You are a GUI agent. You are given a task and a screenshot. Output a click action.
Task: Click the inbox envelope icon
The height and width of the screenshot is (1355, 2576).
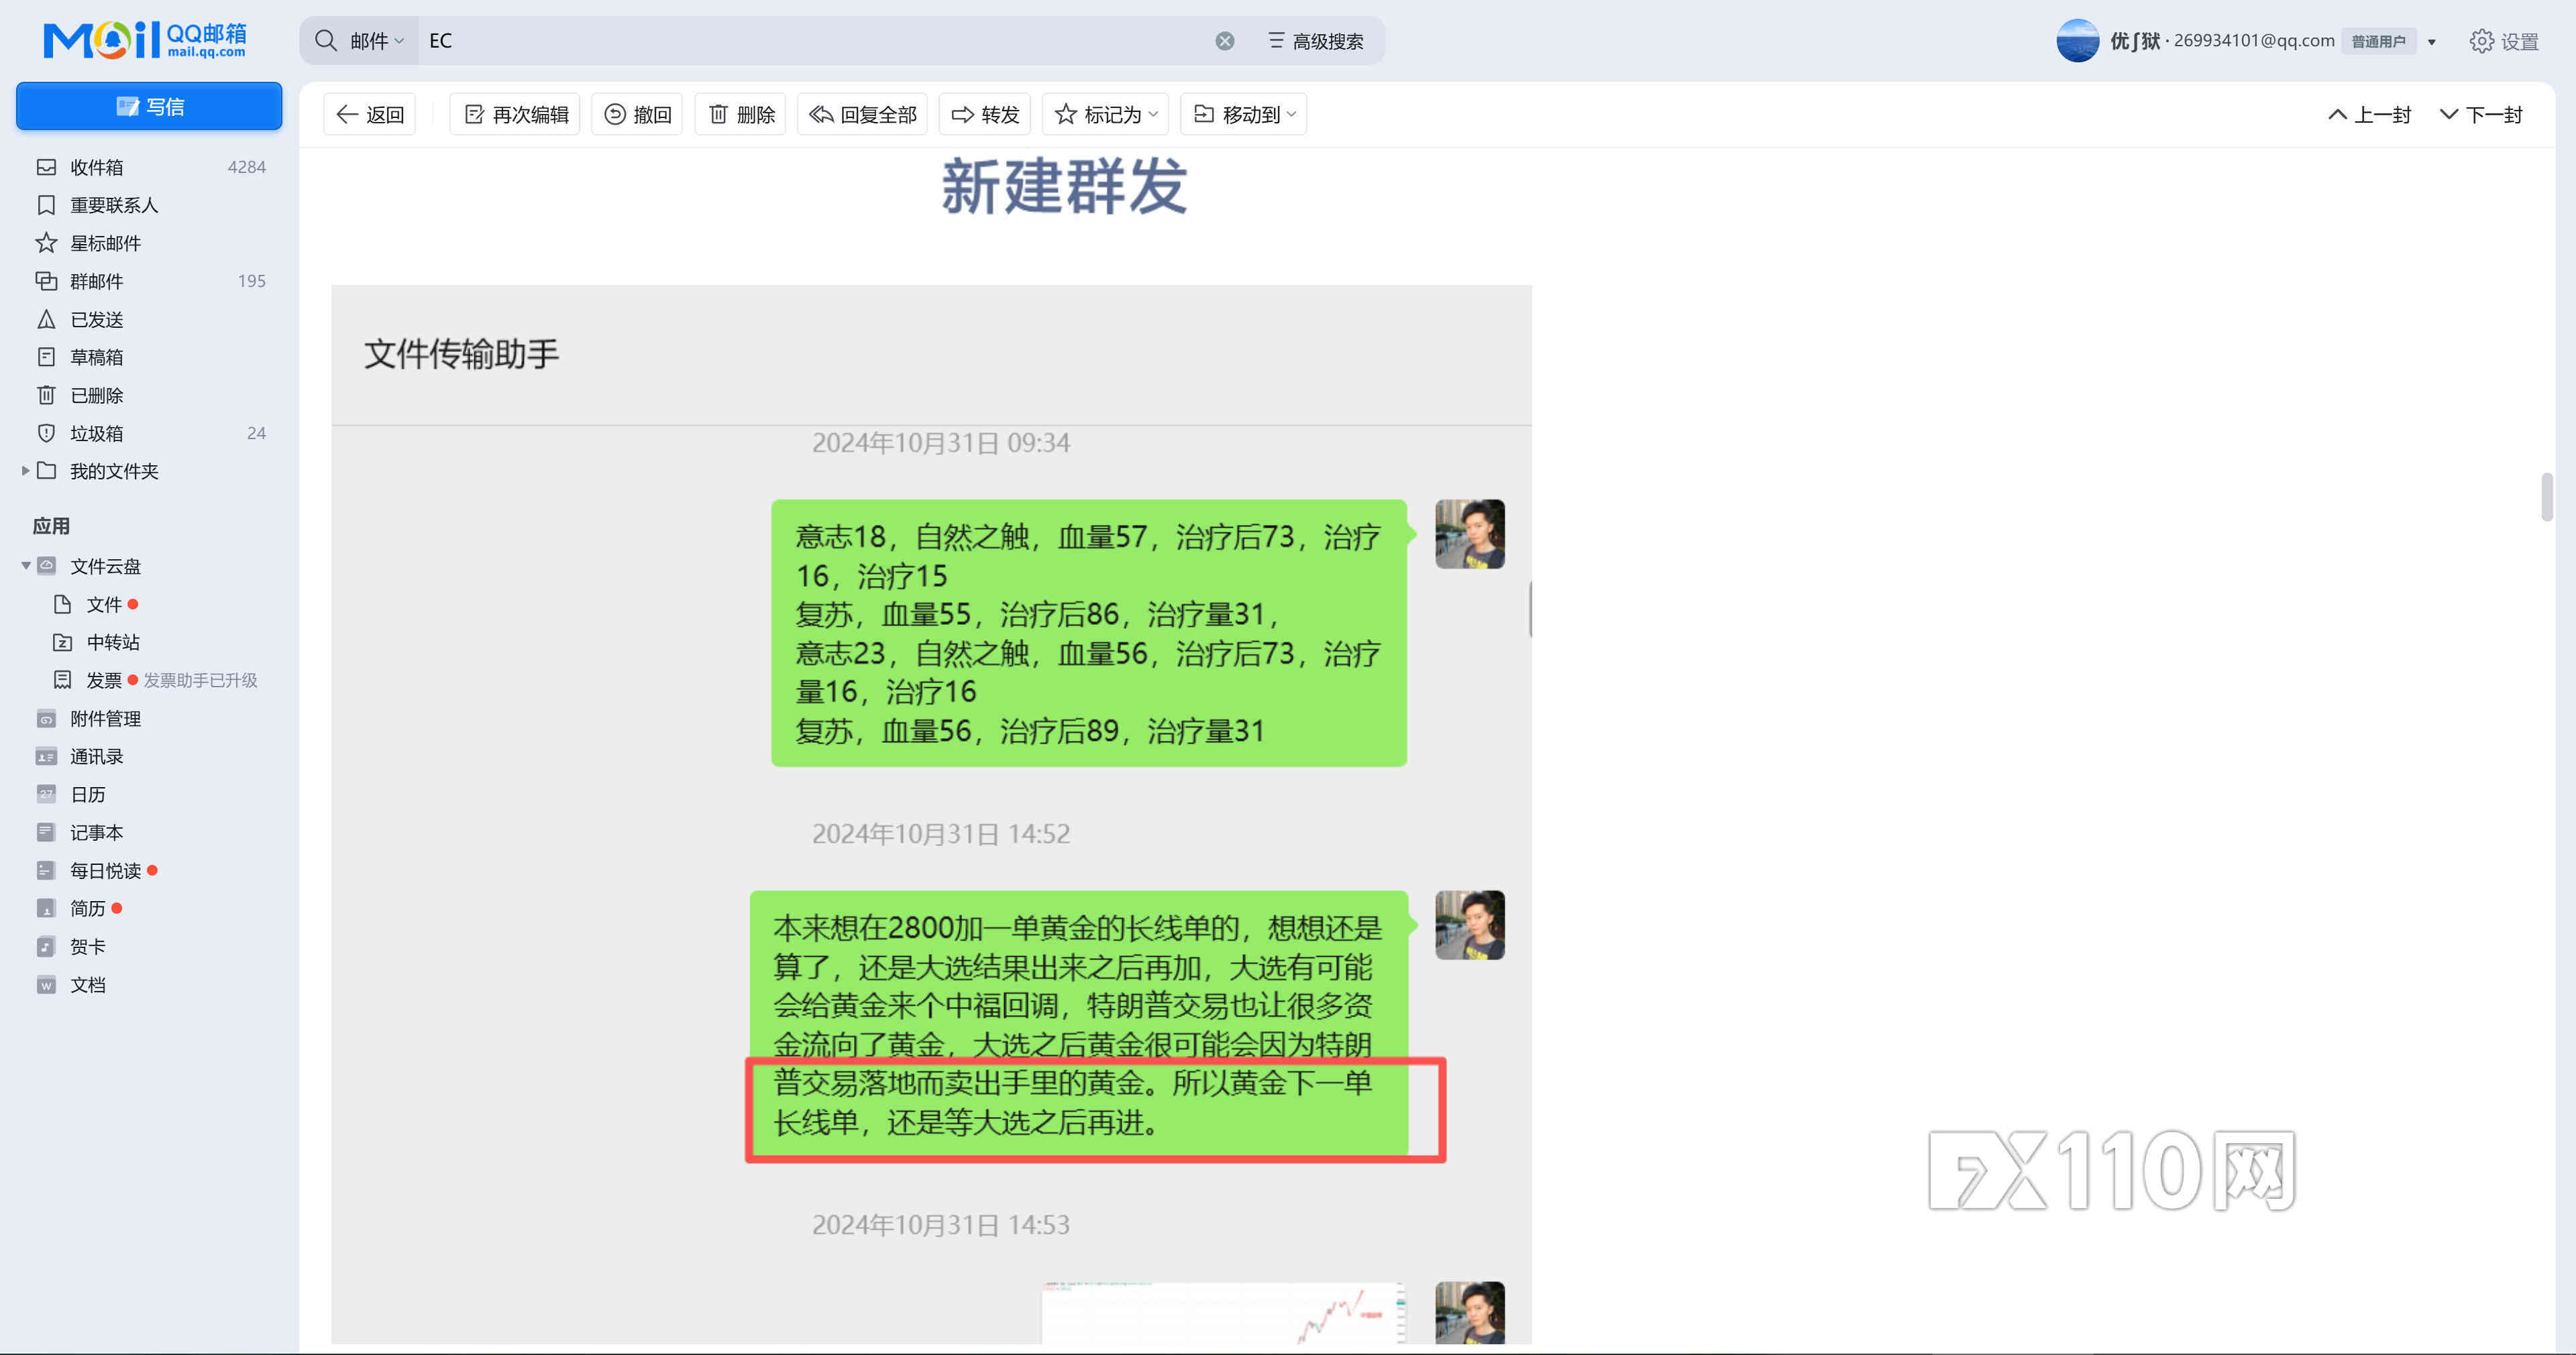pos(46,167)
